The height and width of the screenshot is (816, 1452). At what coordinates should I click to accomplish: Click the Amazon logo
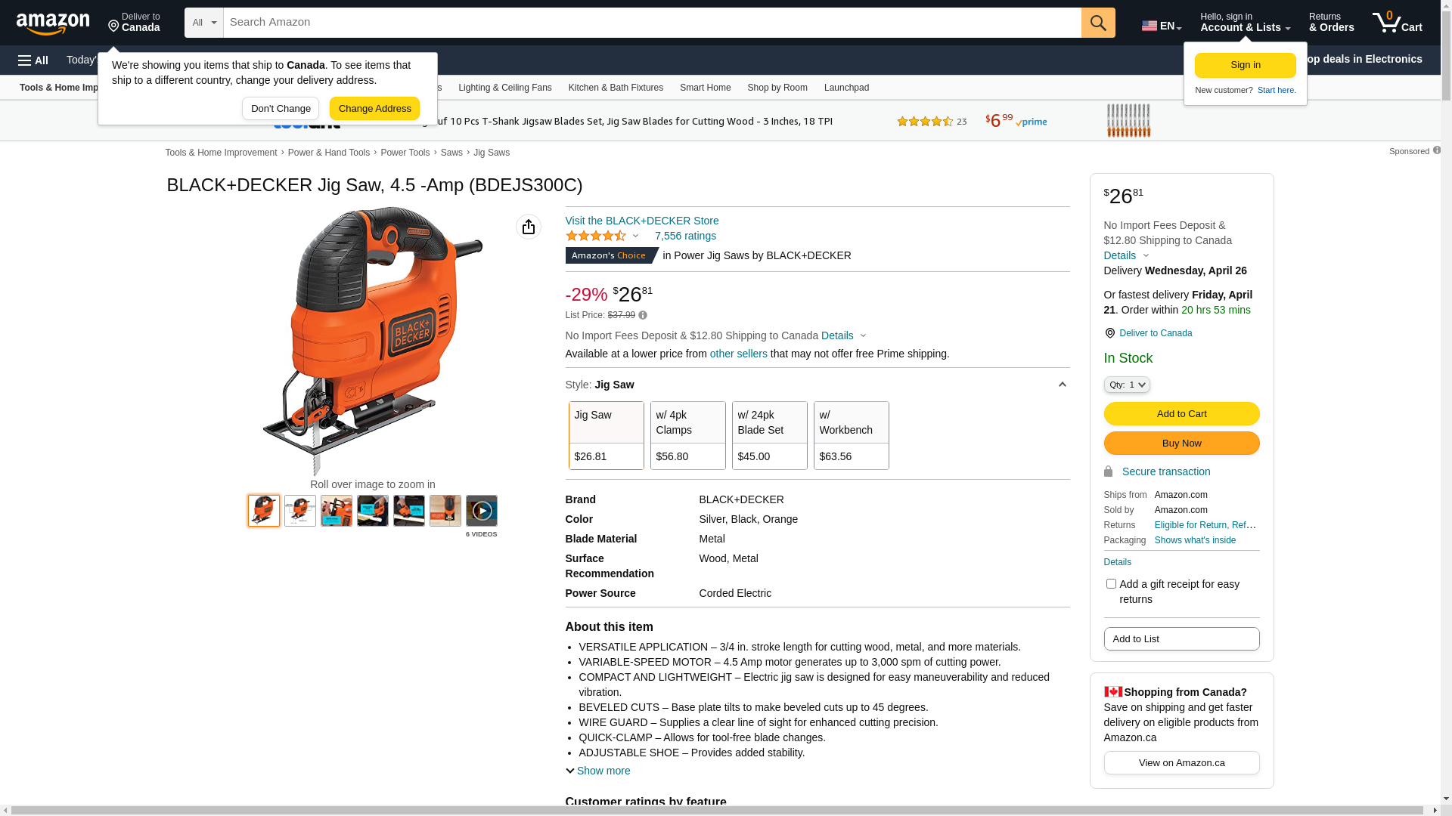pyautogui.click(x=53, y=24)
